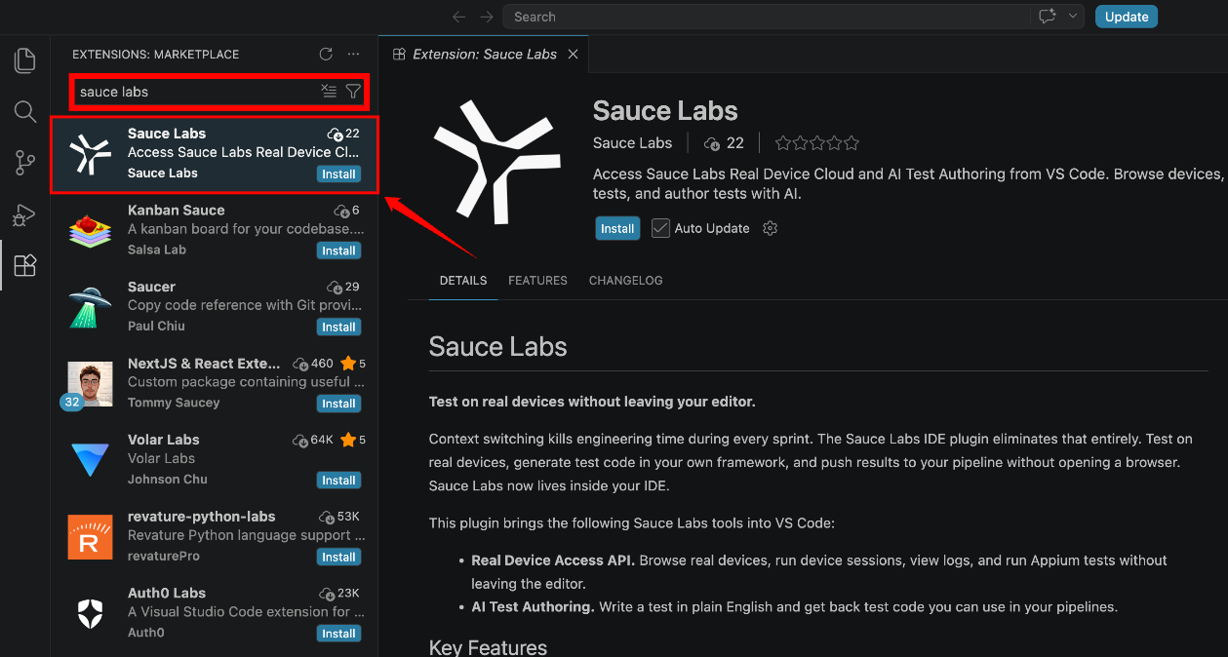This screenshot has height=657, width=1228.
Task: Click the 460 download count for NextJS extension
Action: 314,364
